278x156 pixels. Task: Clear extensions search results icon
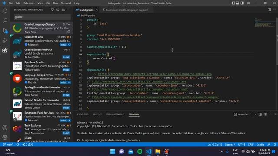pos(63,10)
